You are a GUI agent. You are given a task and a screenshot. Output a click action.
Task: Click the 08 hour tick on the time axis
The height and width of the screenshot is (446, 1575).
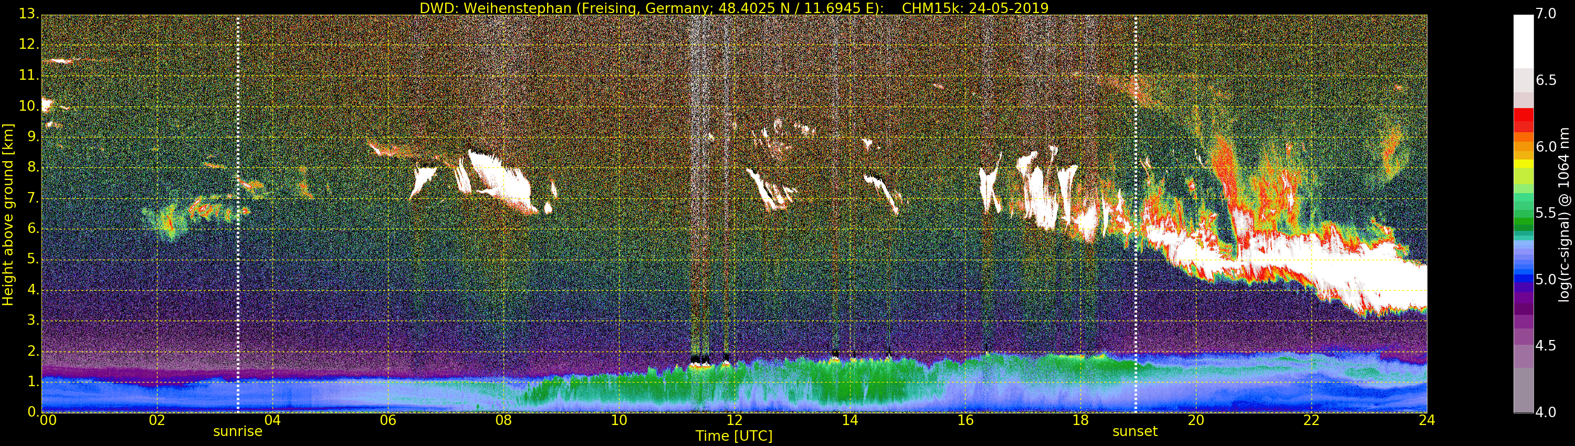[503, 420]
